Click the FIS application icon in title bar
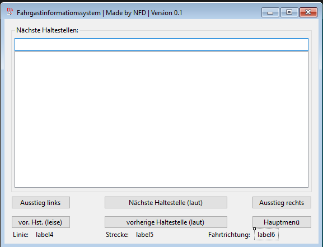Viewport: 323px width, 247px height. (10, 12)
